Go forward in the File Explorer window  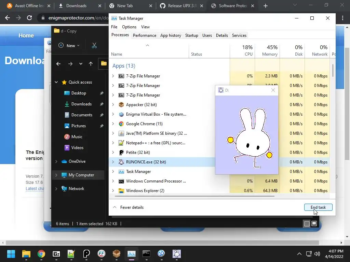[70, 64]
